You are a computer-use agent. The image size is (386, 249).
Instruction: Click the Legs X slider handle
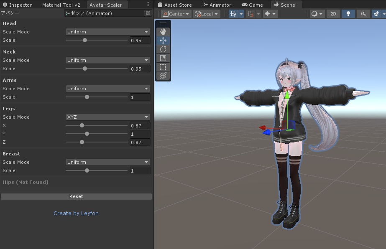click(x=82, y=125)
